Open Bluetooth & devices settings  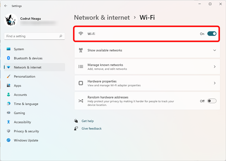click(35, 58)
